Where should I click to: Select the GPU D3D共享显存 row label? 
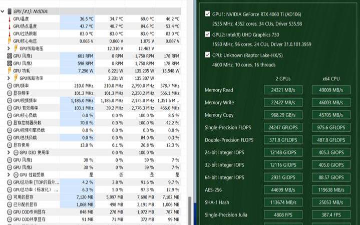30,219
